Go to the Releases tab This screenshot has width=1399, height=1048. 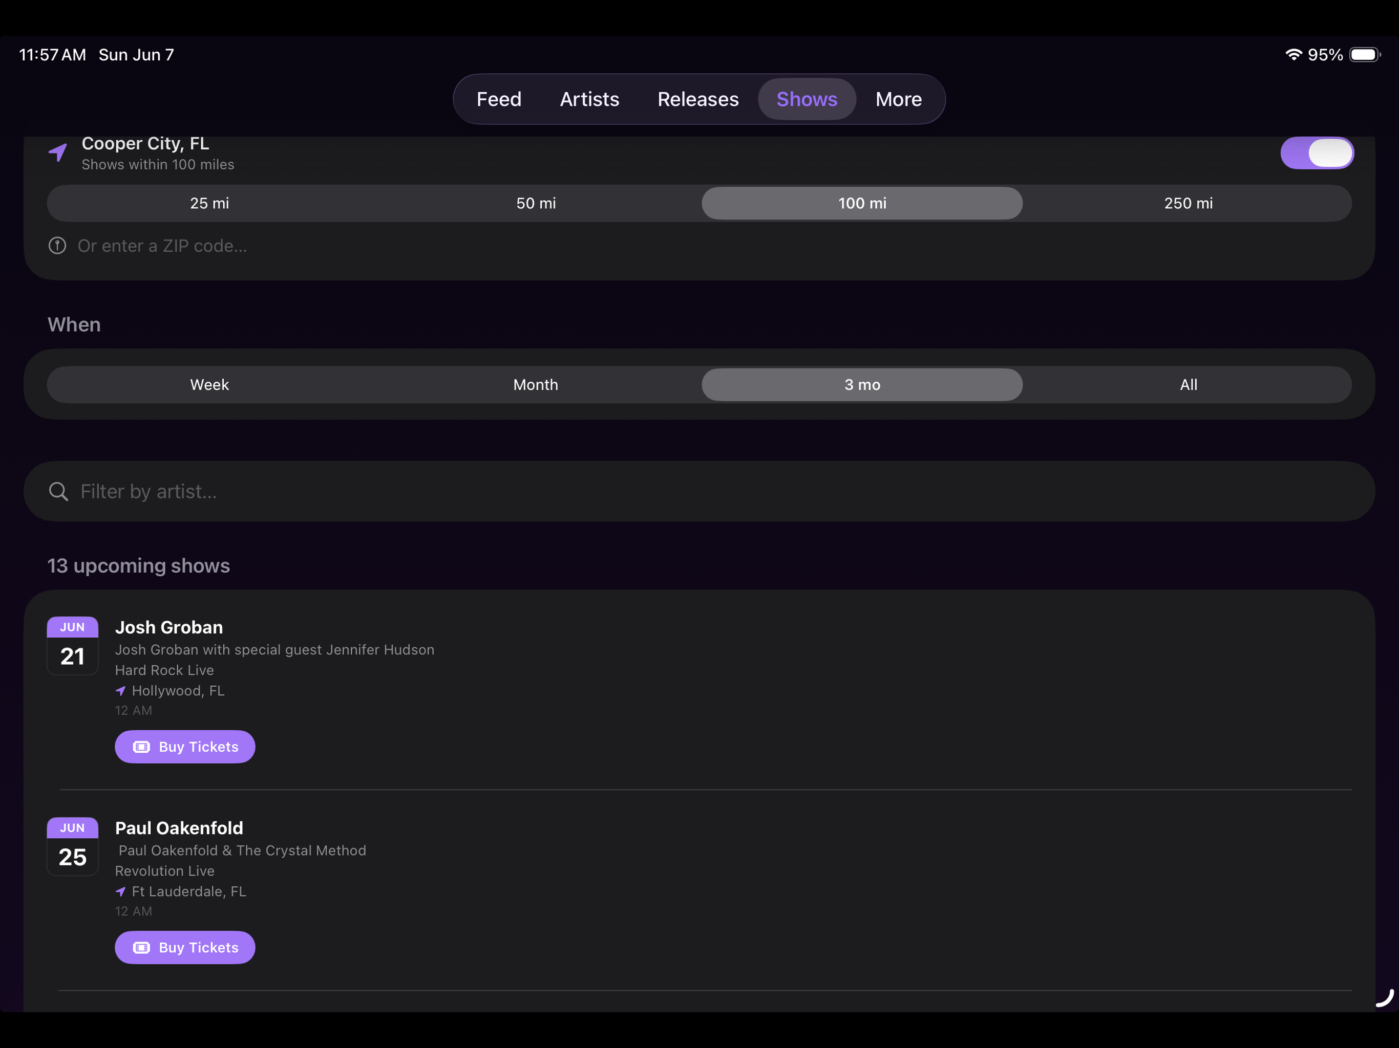tap(697, 99)
